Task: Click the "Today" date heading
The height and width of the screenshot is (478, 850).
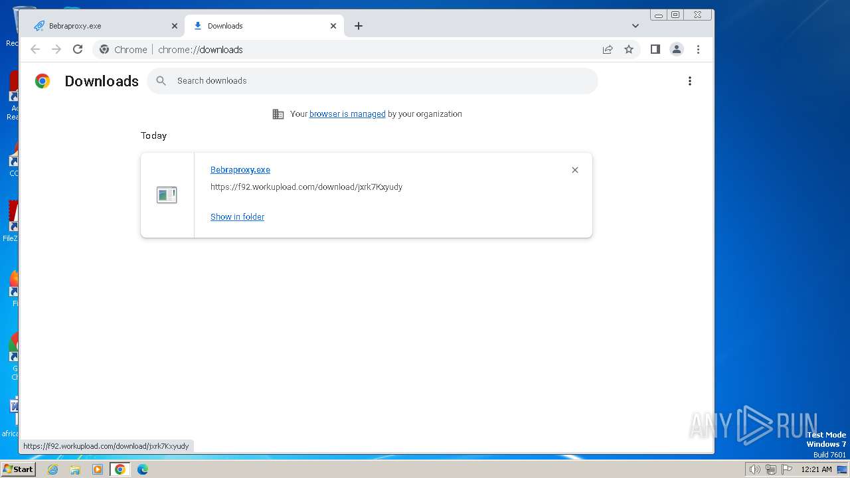Action: (153, 135)
